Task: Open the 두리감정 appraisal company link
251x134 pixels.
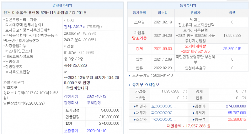Action: click(x=94, y=102)
